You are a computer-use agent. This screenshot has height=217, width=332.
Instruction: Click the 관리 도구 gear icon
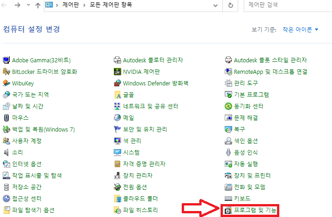click(x=228, y=83)
